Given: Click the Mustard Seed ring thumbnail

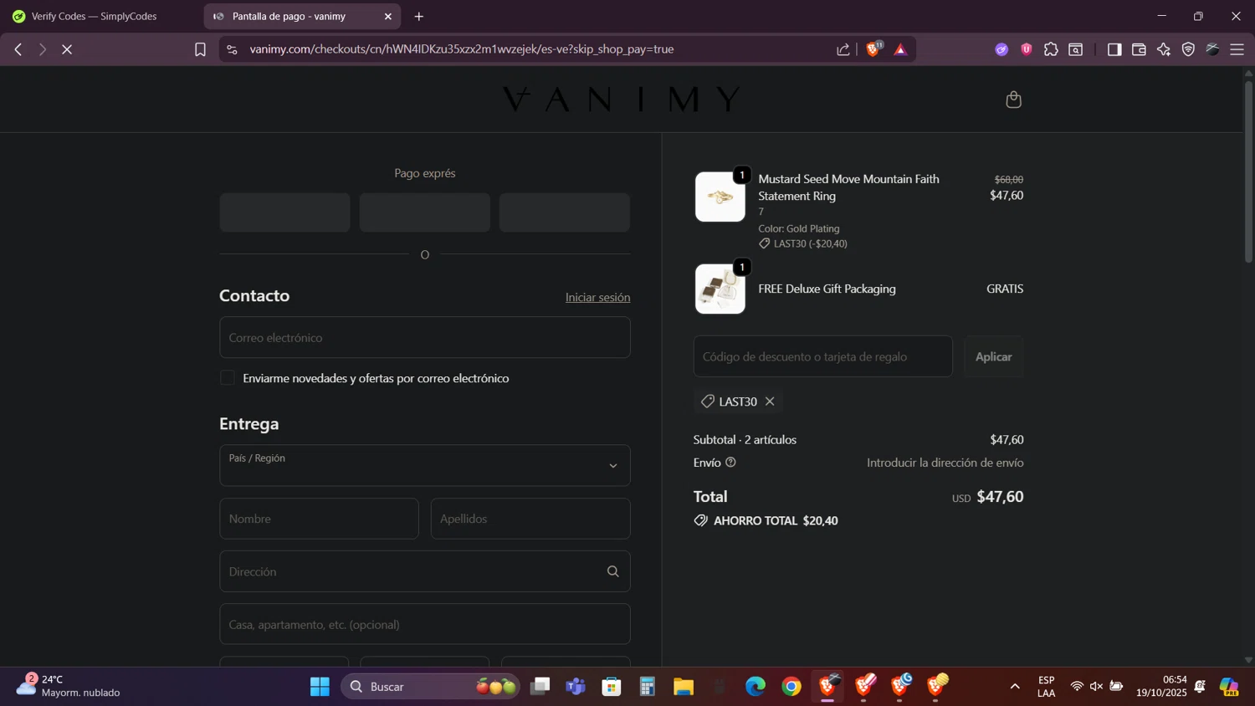Looking at the screenshot, I should [x=720, y=197].
